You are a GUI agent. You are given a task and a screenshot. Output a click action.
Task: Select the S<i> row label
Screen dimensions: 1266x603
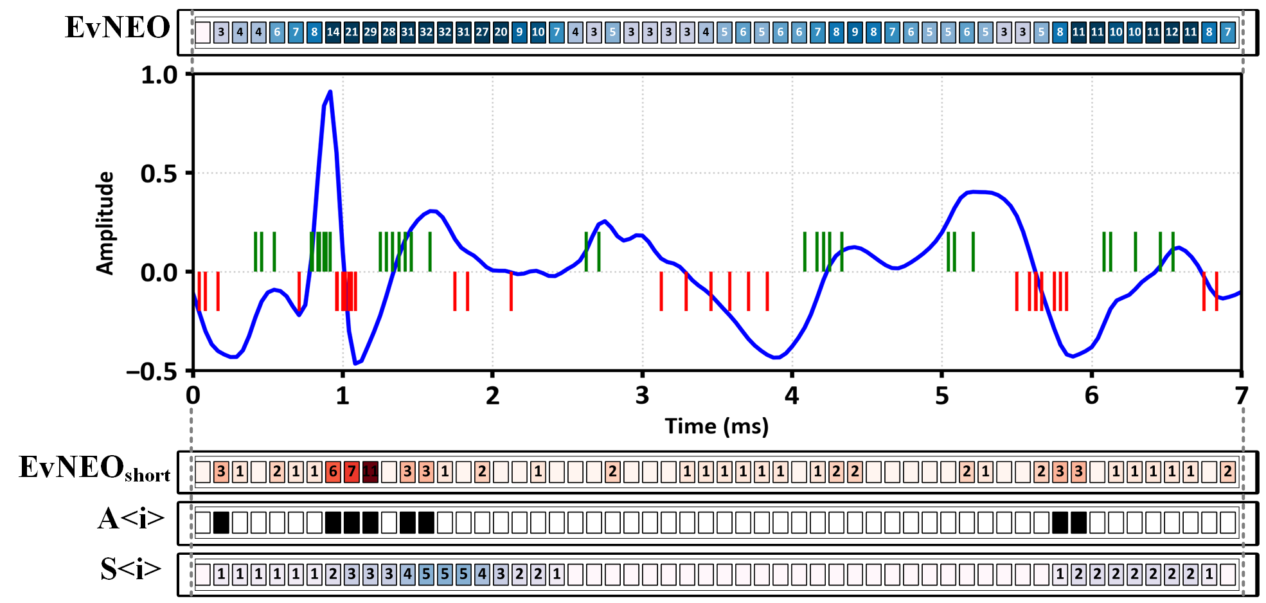(131, 570)
